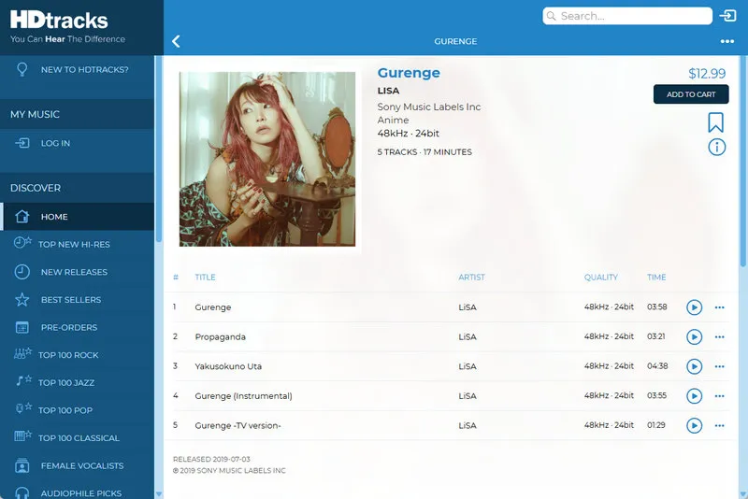
Task: Click the Anime genre text
Action: [393, 121]
